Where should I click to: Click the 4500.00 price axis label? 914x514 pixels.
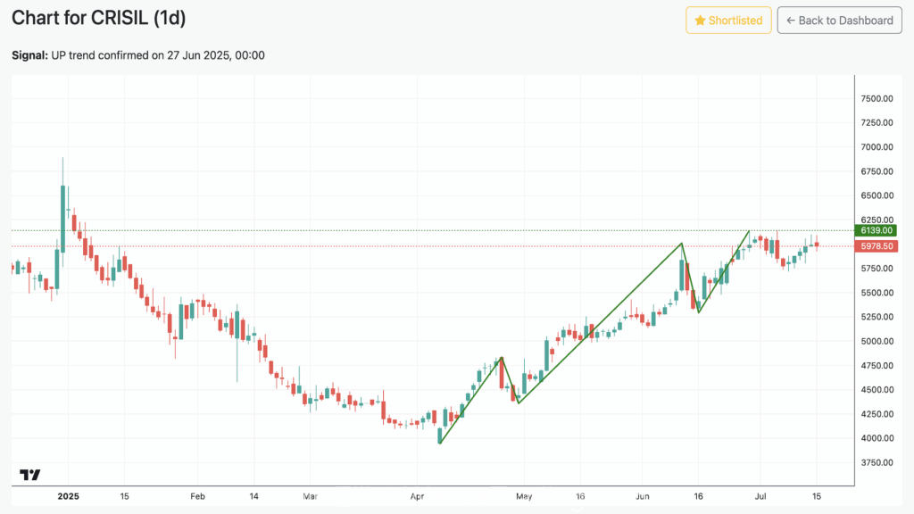pyautogui.click(x=877, y=390)
